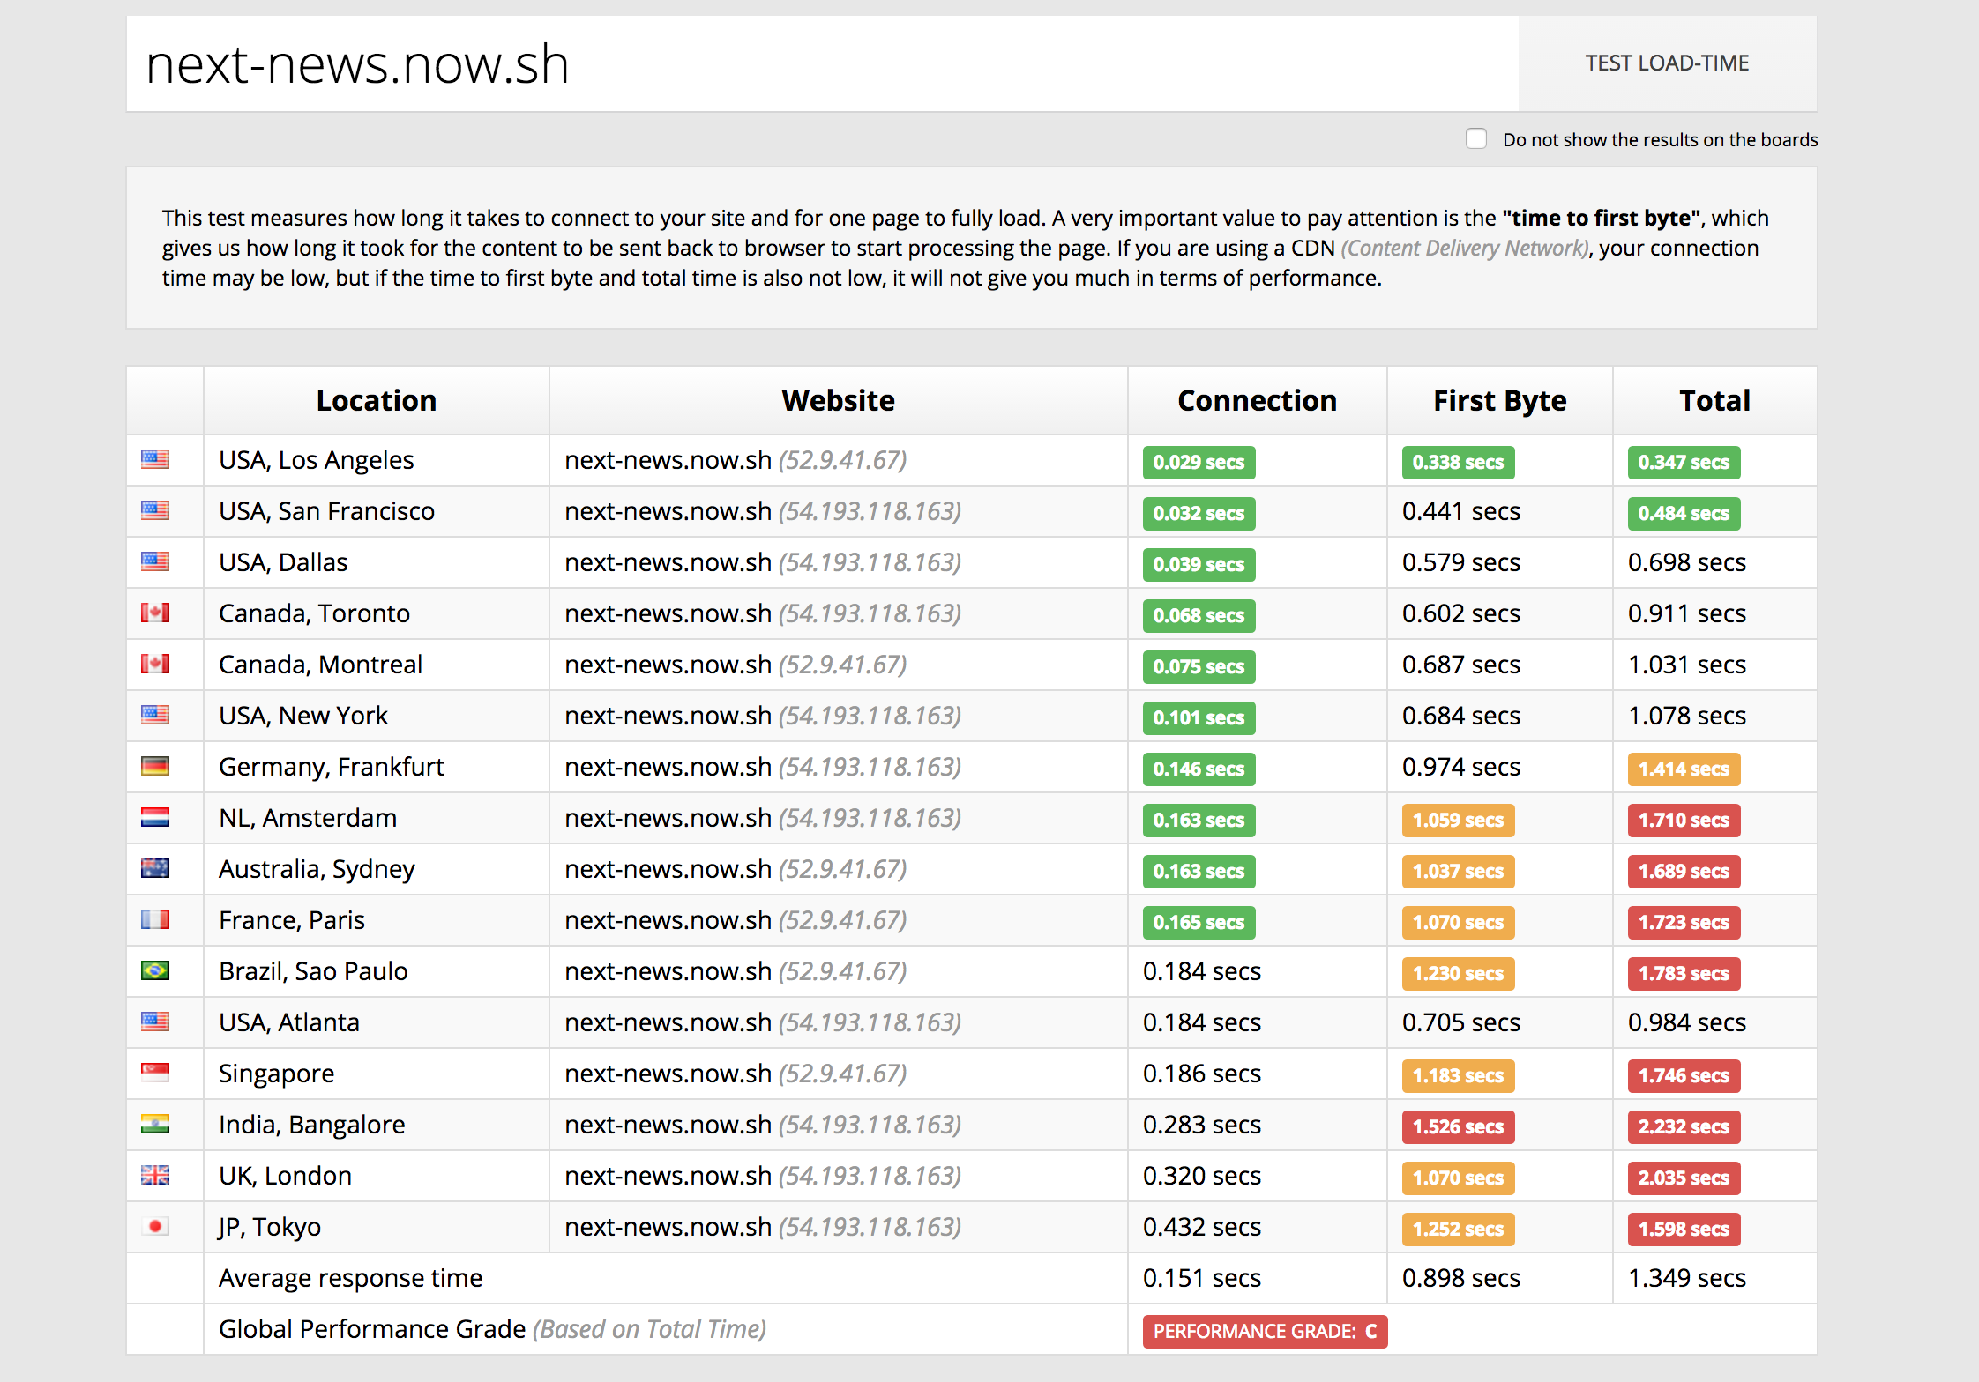1979x1382 pixels.
Task: Click the Australia flag beside Sydney
Action: pyautogui.click(x=155, y=868)
